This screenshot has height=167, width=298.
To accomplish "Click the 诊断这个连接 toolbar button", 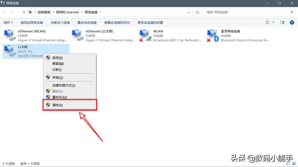I will [x=60, y=22].
